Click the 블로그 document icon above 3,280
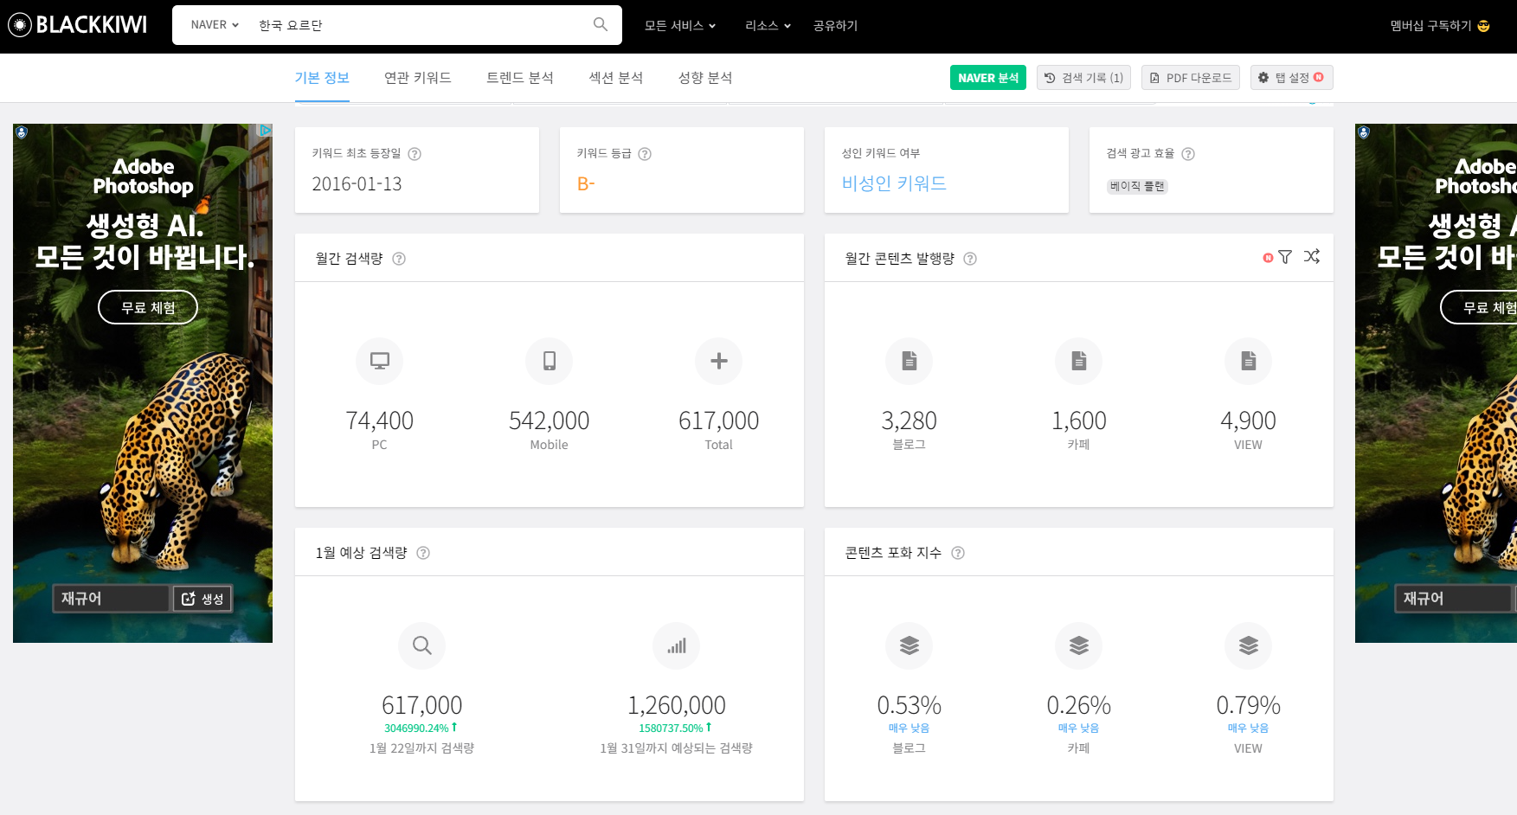1517x815 pixels. click(910, 361)
